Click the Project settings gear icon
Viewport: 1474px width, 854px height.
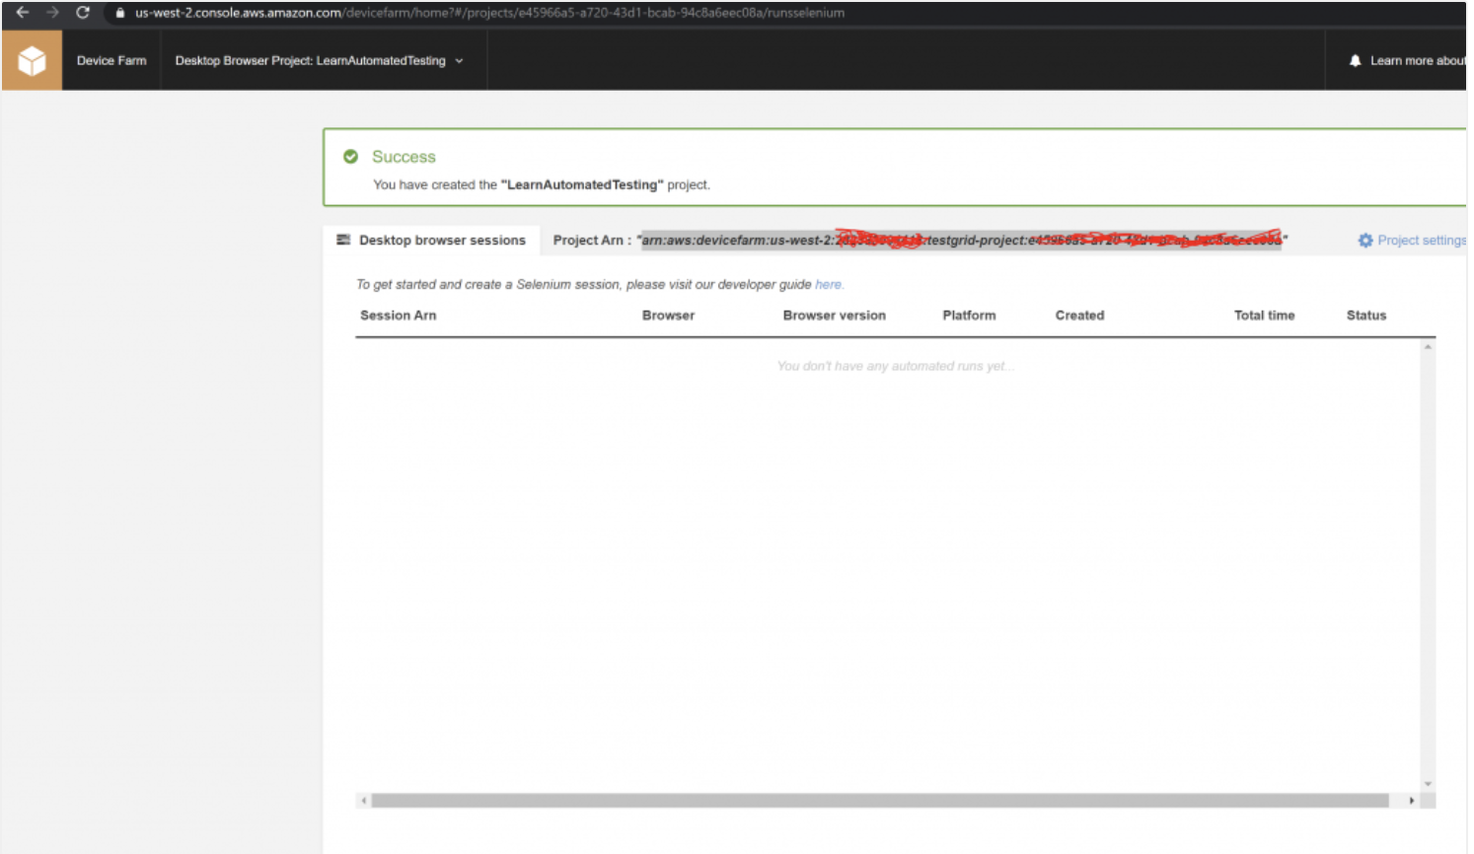point(1365,240)
